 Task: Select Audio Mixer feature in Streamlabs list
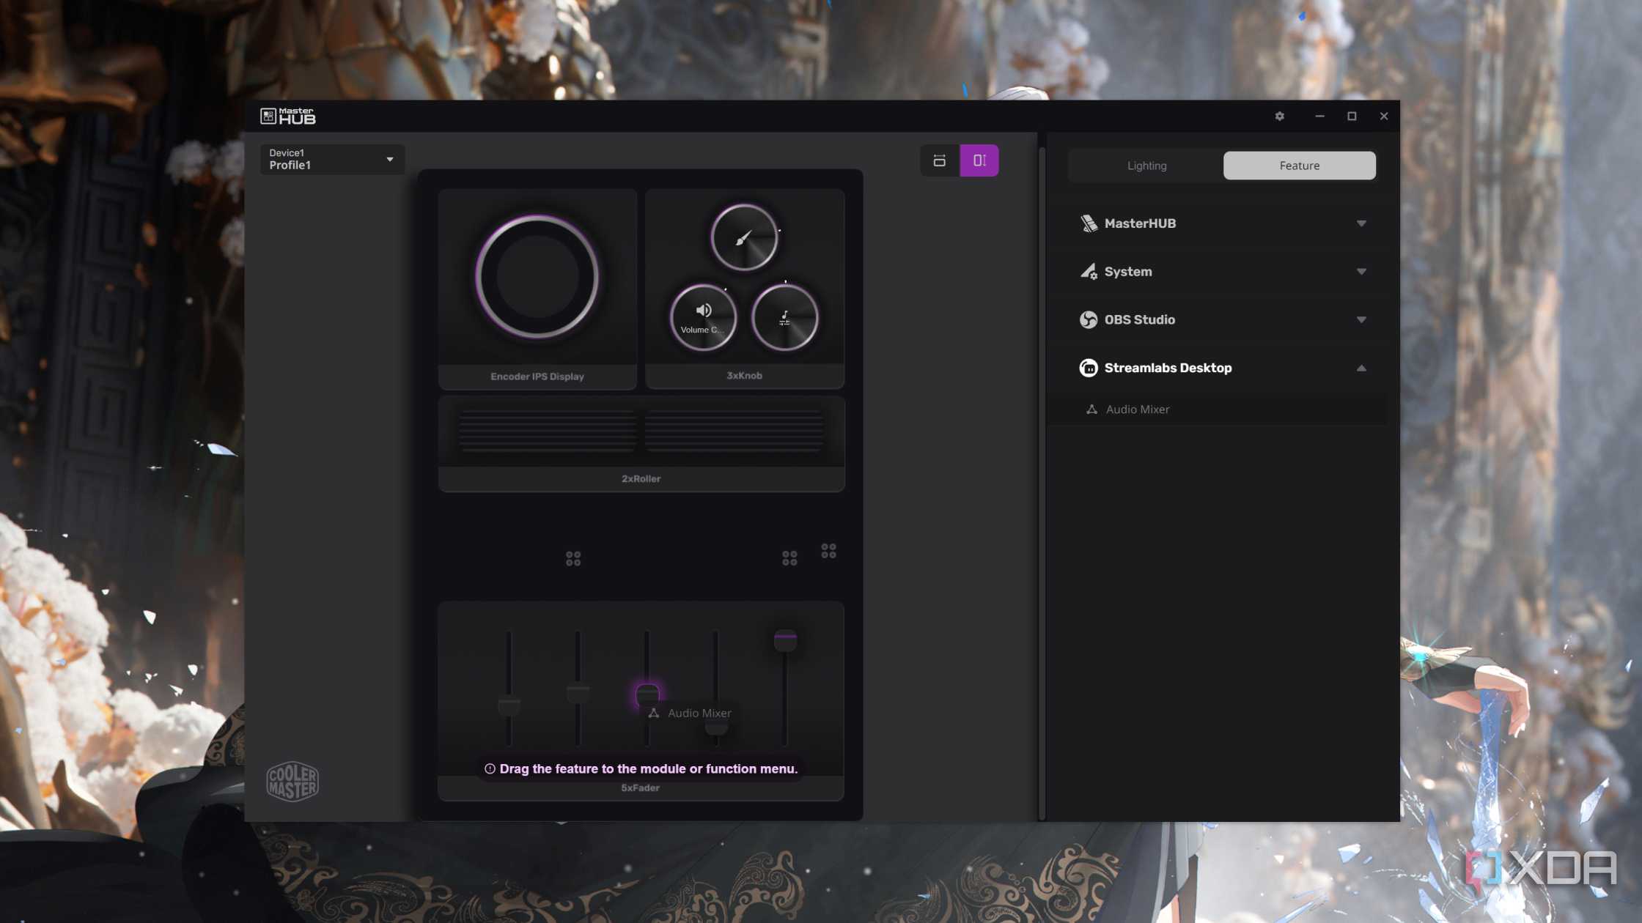[x=1218, y=409]
